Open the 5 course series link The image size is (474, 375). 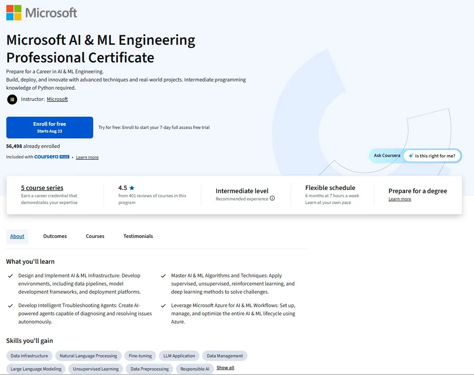point(42,188)
